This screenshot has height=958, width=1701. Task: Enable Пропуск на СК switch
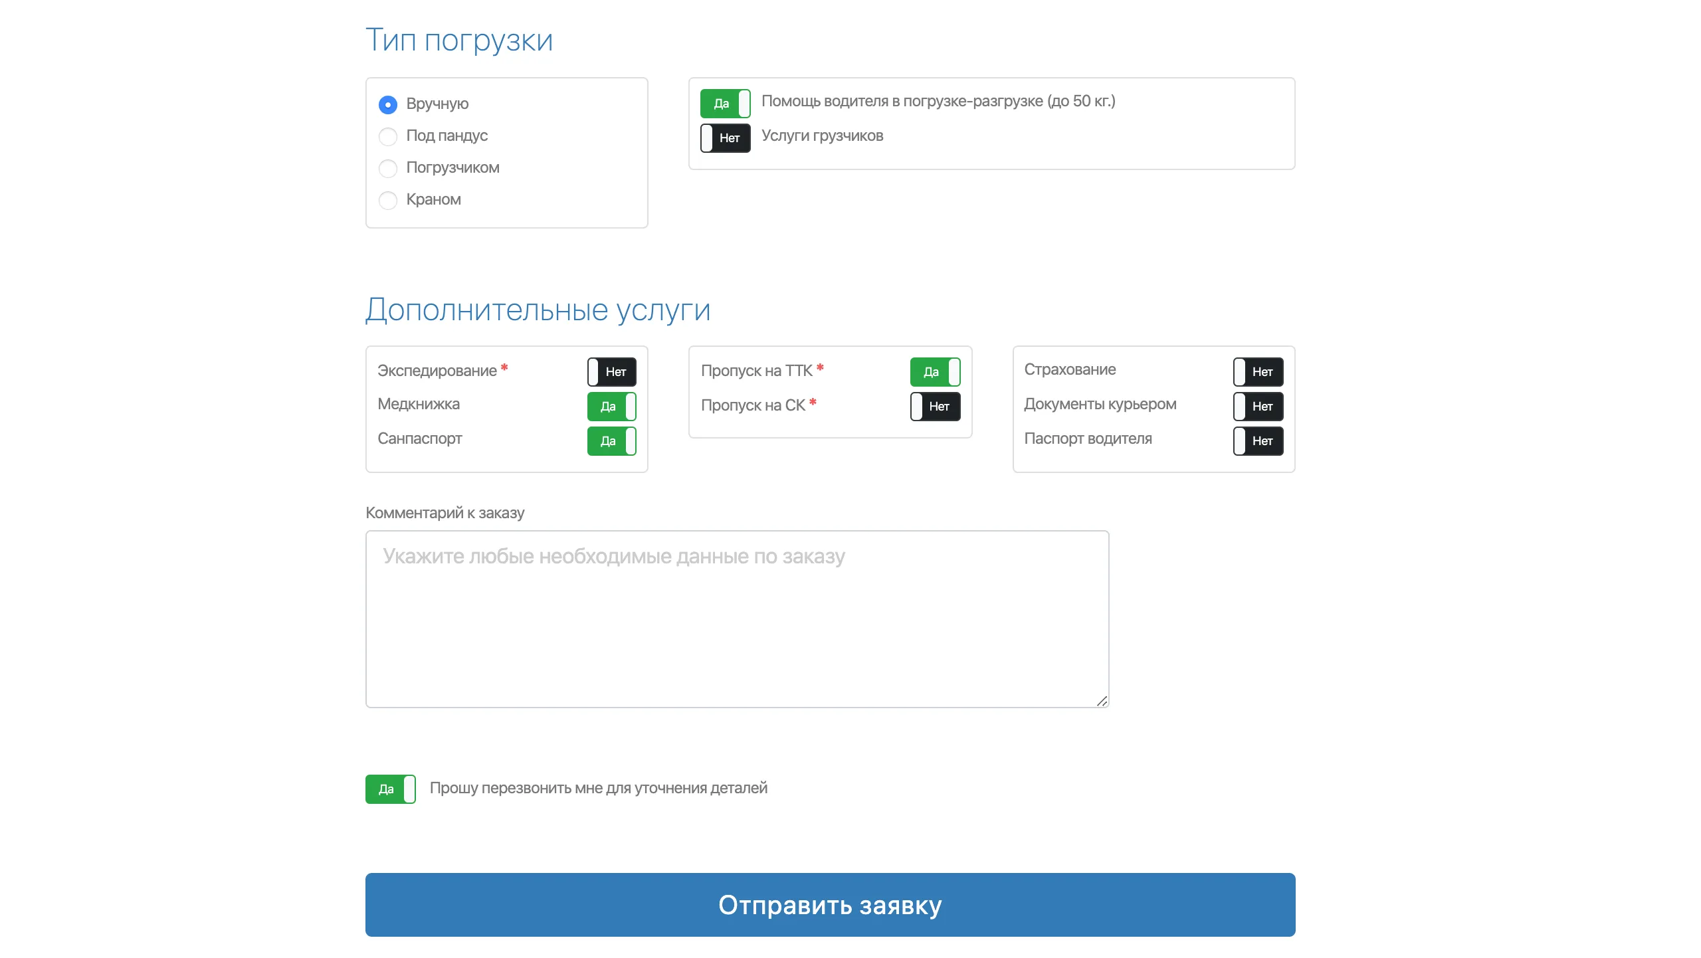pyautogui.click(x=935, y=407)
